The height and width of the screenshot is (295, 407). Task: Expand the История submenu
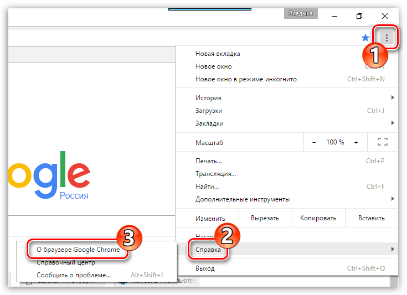coord(287,98)
